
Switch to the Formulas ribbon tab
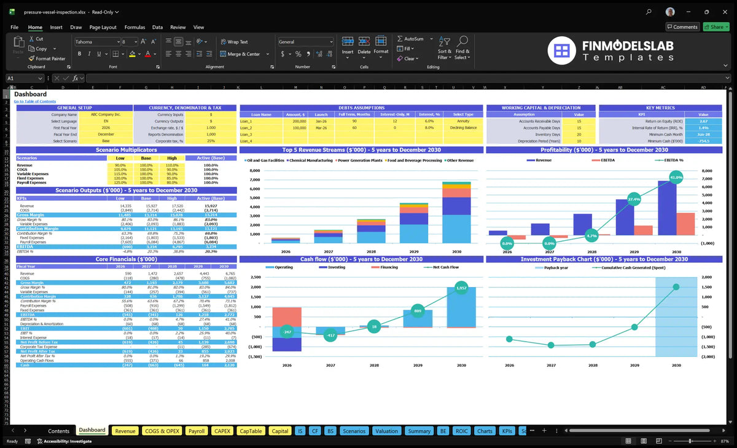pyautogui.click(x=135, y=27)
